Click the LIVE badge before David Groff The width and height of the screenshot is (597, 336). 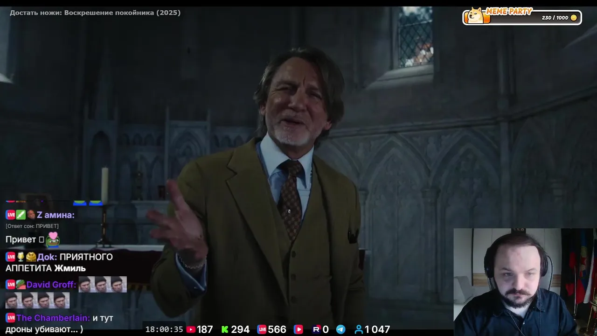coord(11,284)
